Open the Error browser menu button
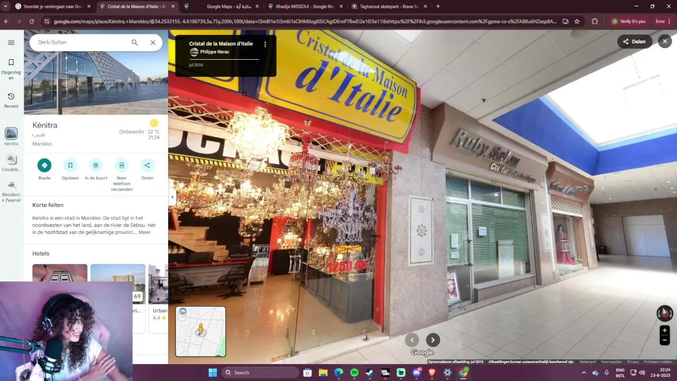This screenshot has width=677, height=381. coord(663,21)
